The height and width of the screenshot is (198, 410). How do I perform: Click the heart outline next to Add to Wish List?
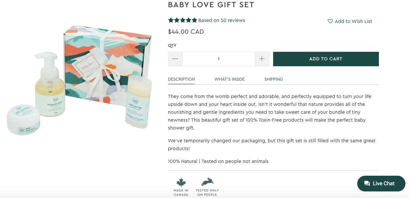330,21
